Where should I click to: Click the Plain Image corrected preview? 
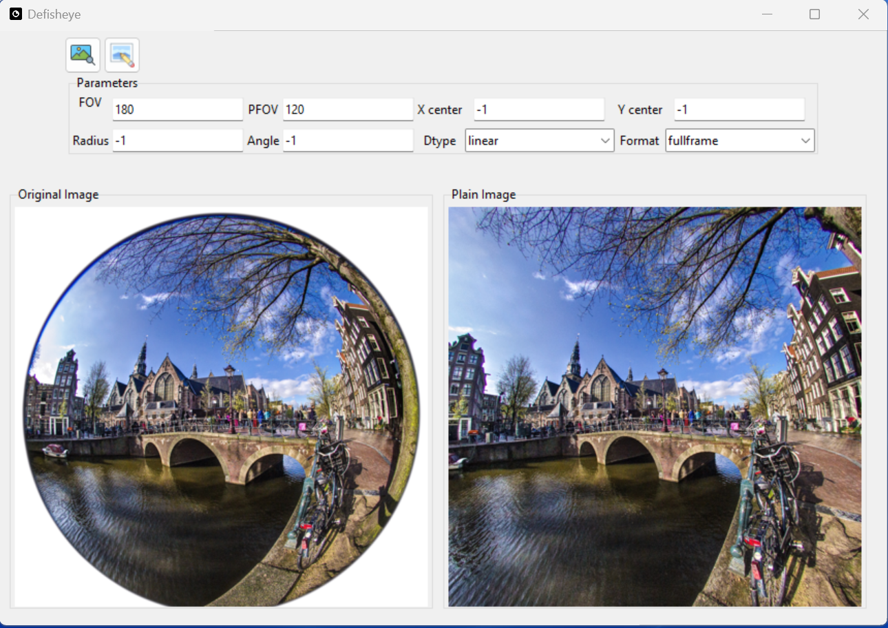[655, 407]
